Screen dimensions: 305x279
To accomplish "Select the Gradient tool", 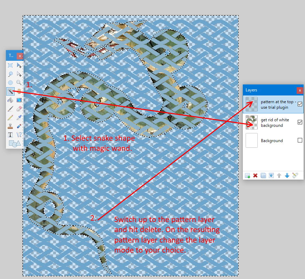I will tap(19, 100).
